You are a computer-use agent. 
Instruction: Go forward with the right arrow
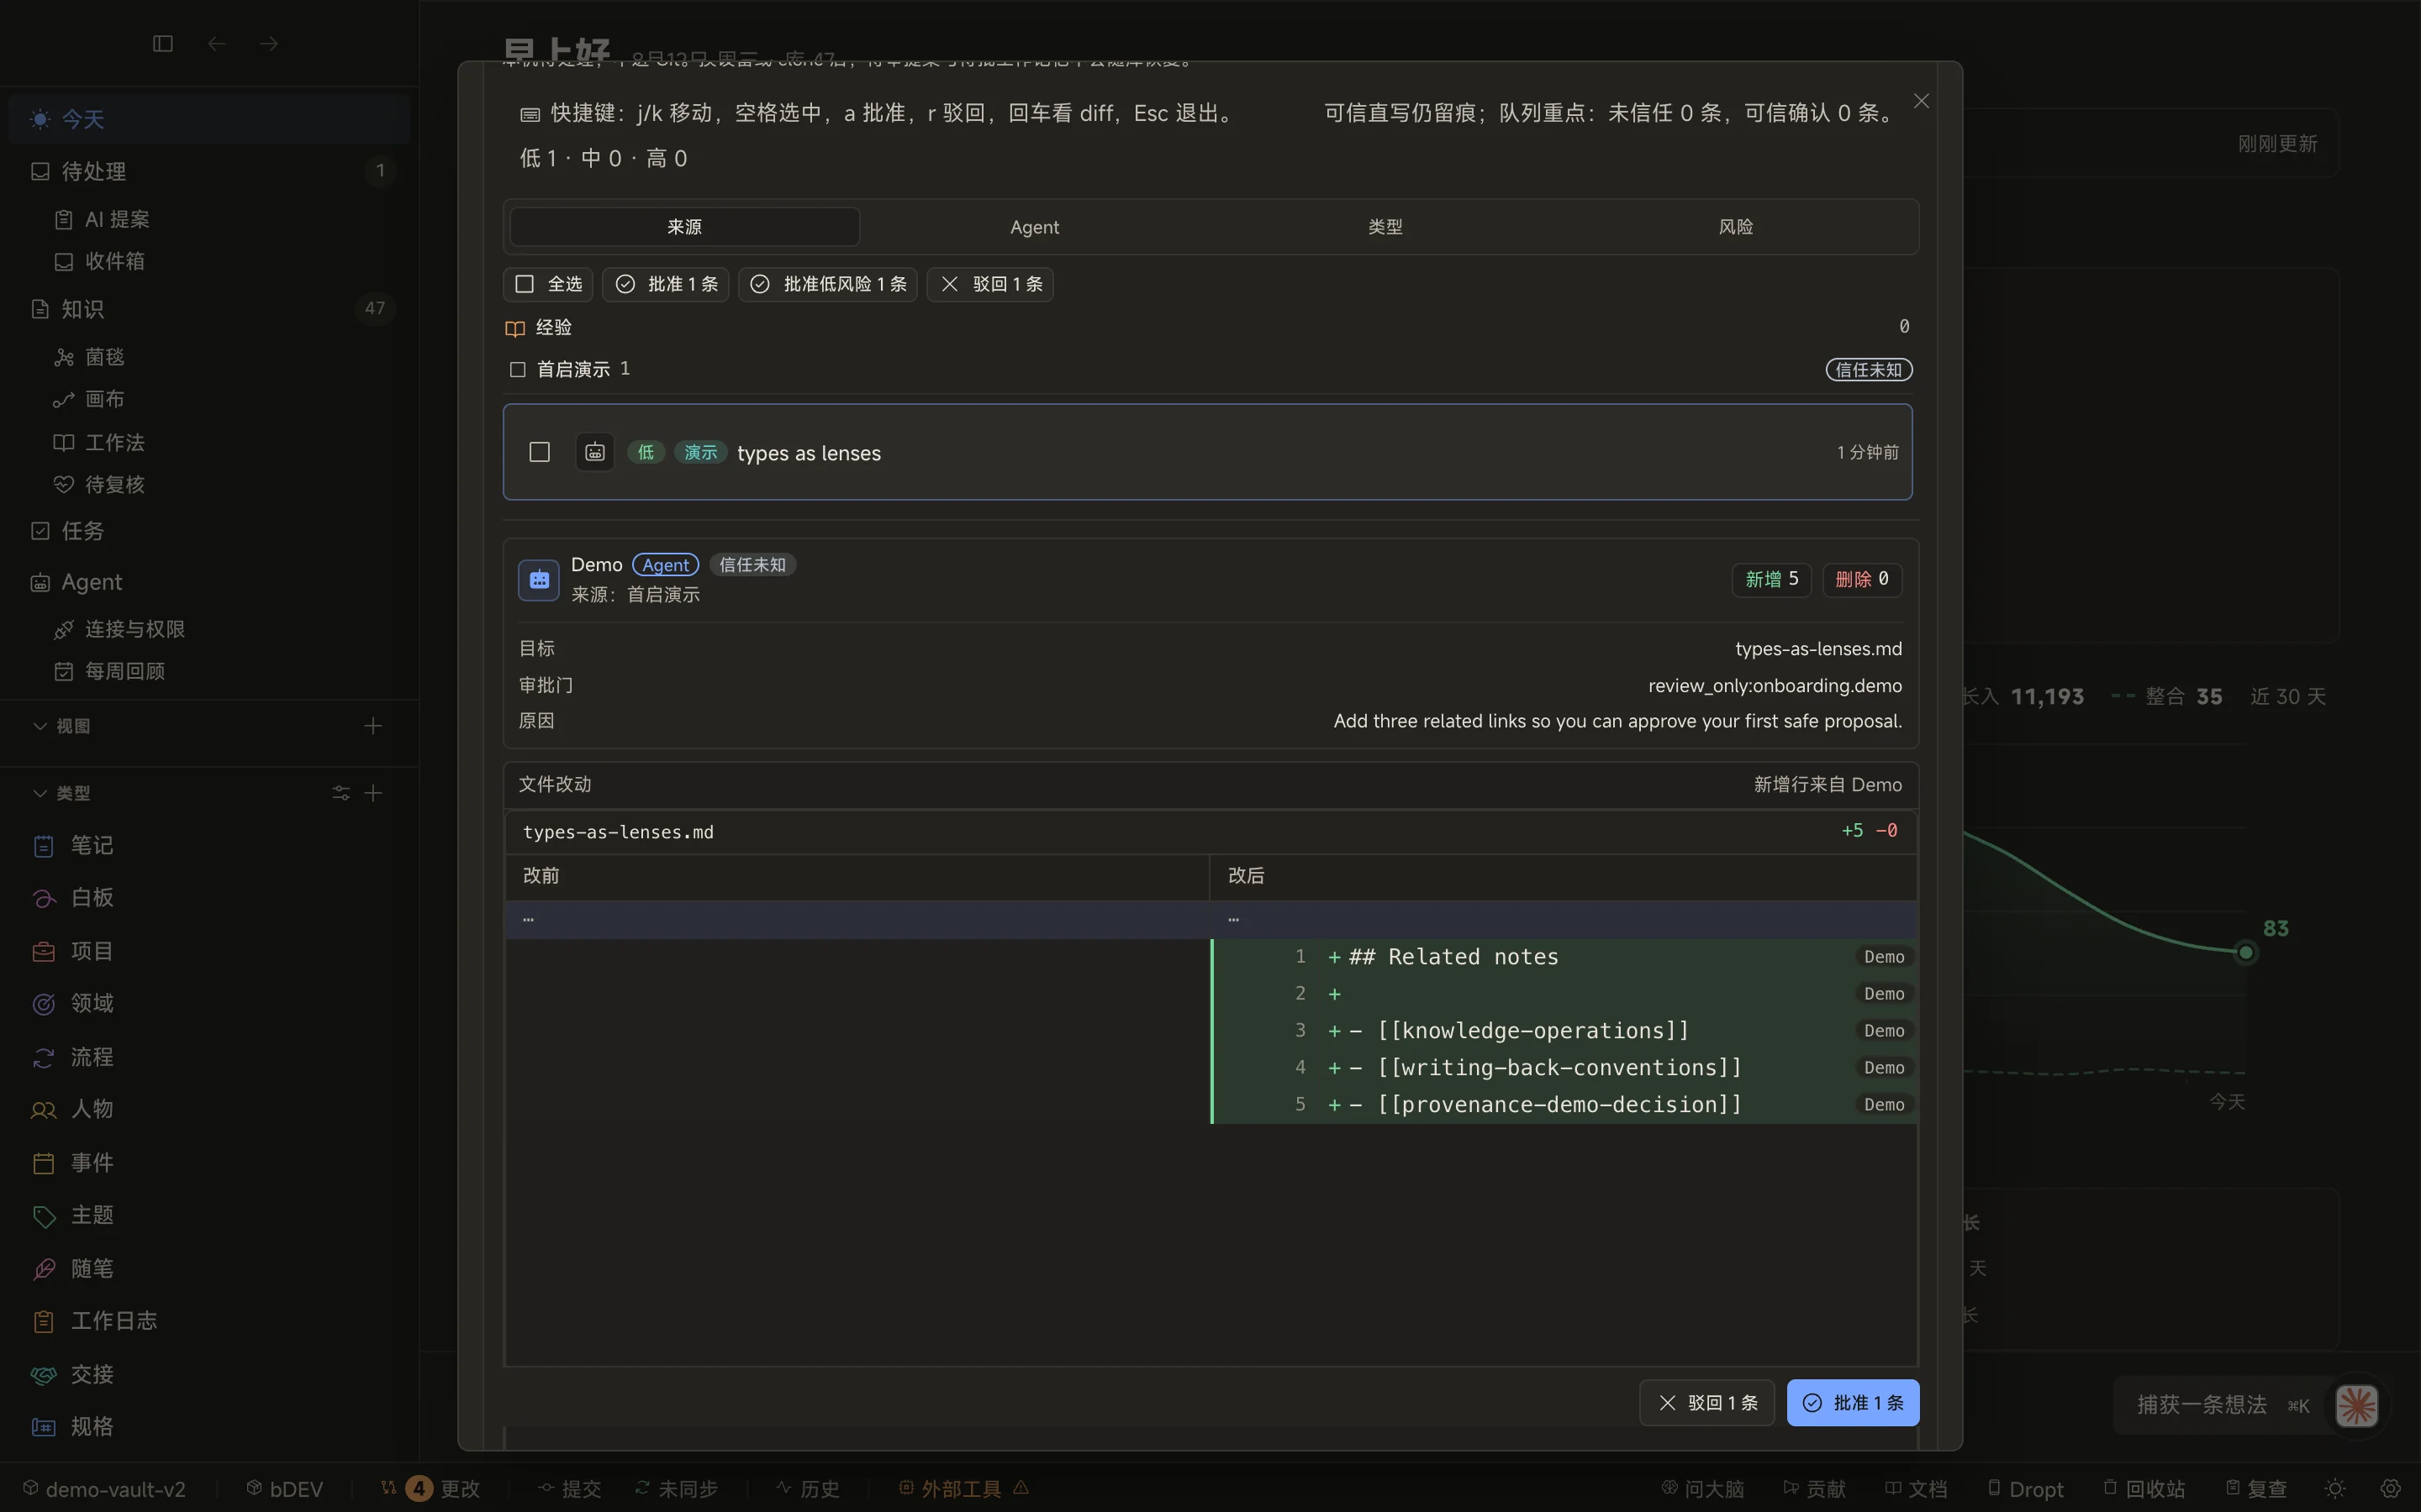click(269, 44)
